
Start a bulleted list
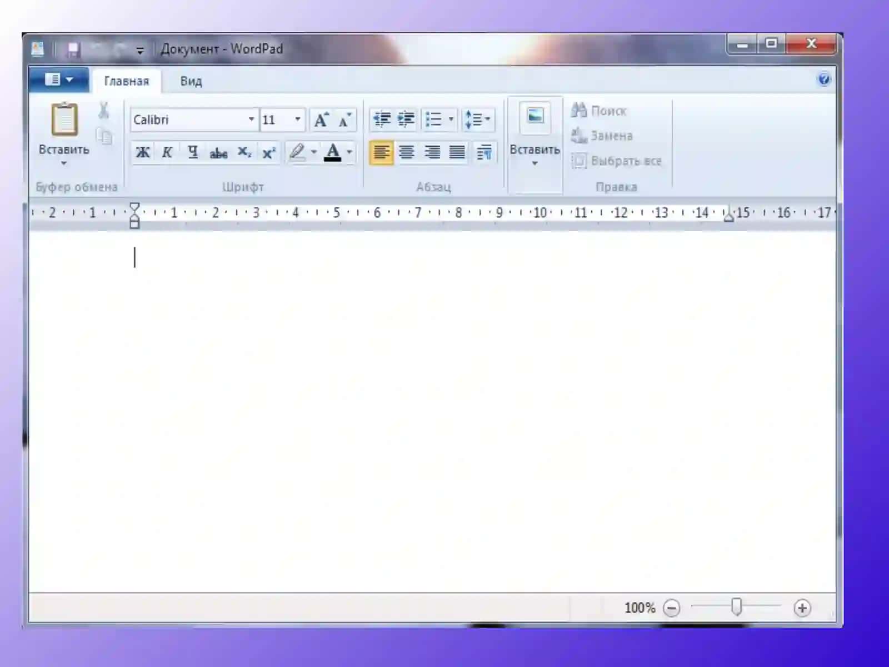[x=433, y=119]
